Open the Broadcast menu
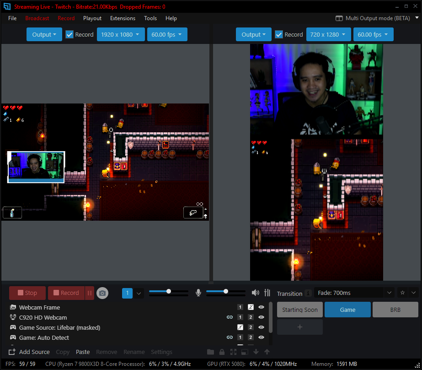 (x=37, y=18)
